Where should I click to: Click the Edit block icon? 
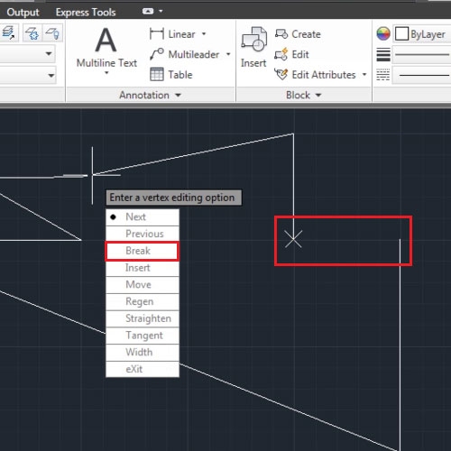[281, 54]
